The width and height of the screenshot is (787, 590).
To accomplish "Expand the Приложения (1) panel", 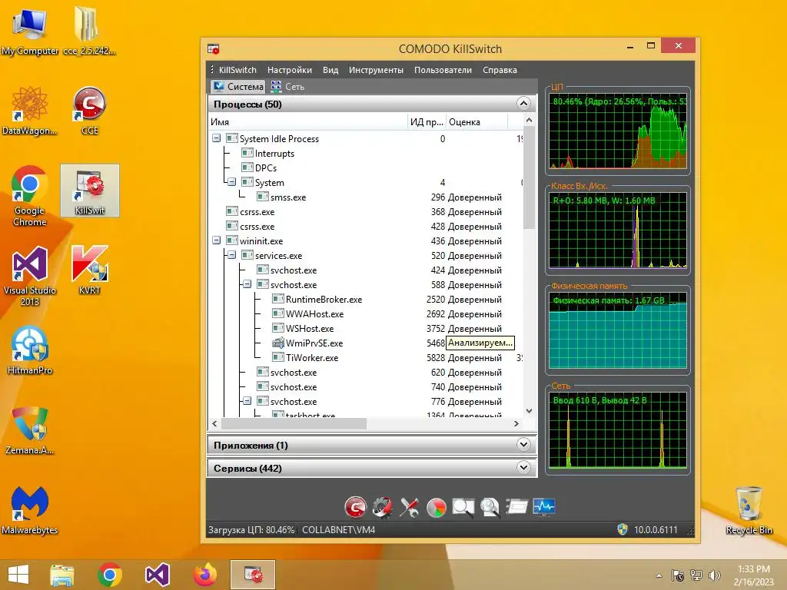I will [x=523, y=445].
